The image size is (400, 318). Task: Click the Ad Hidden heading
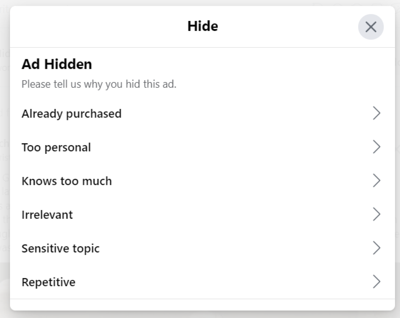pos(57,64)
